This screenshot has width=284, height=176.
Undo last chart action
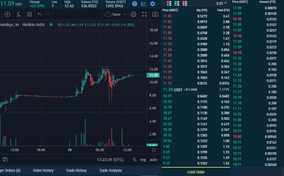(40, 14)
